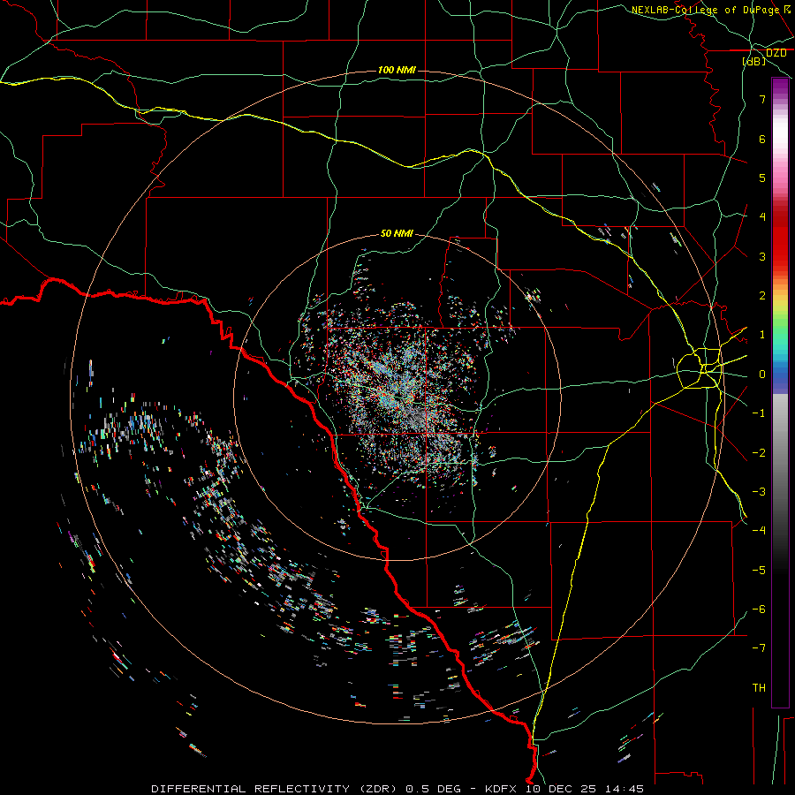Click the TH label on color scale
The width and height of the screenshot is (795, 795).
pos(759,688)
